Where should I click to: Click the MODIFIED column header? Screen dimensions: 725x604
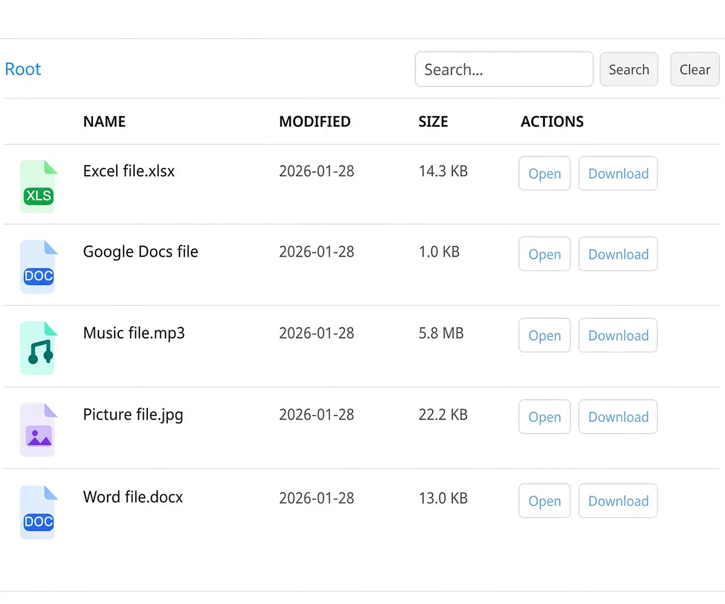(x=315, y=121)
